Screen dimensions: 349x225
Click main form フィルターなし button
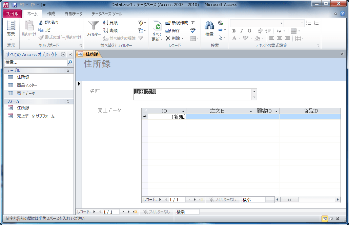click(x=157, y=212)
